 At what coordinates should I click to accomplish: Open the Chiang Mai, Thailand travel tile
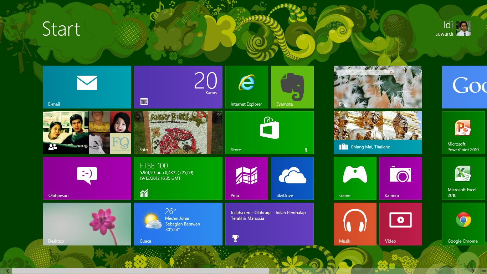point(378,133)
